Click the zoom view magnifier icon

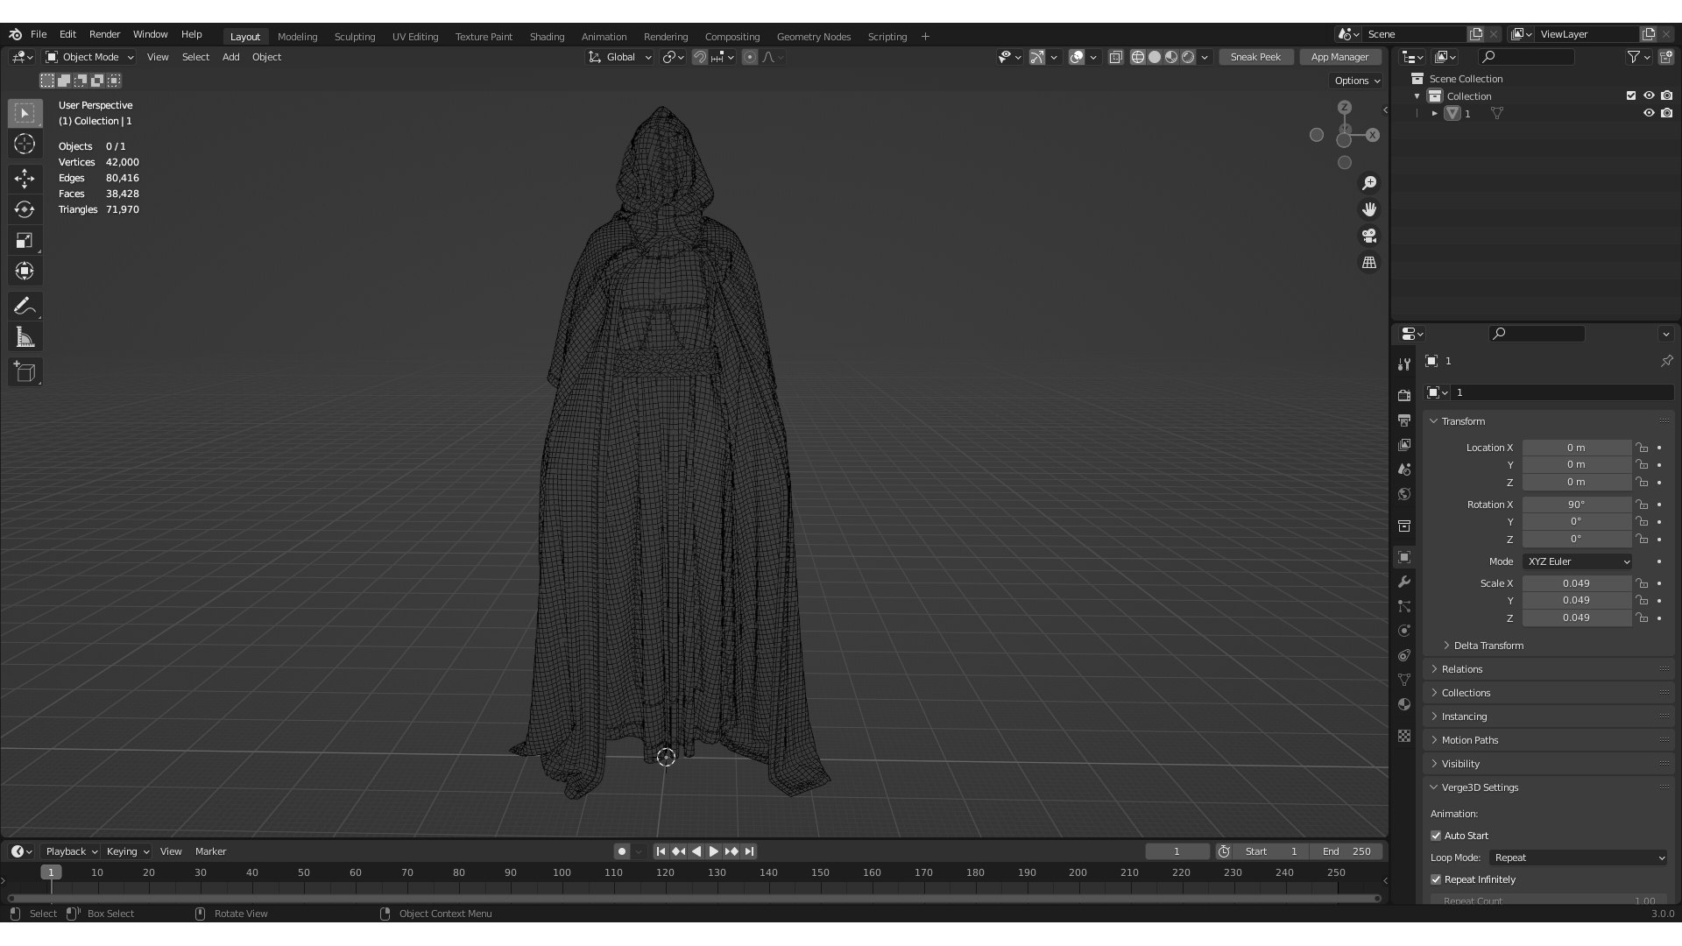1368,183
